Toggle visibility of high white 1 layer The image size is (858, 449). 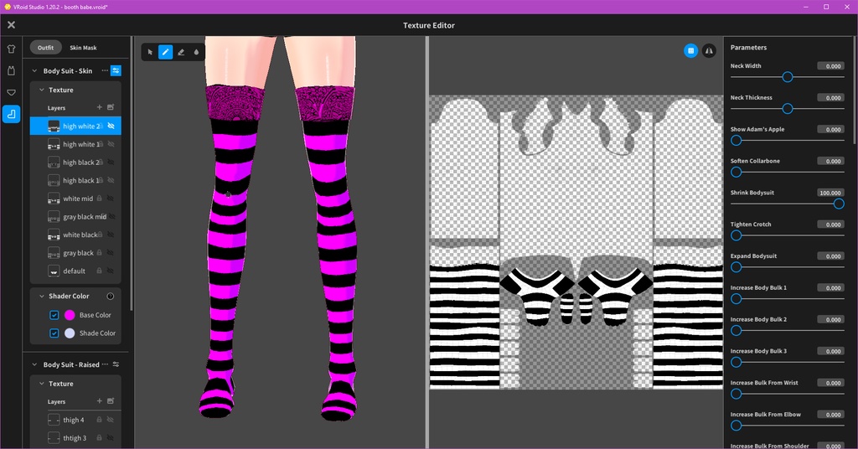[111, 144]
